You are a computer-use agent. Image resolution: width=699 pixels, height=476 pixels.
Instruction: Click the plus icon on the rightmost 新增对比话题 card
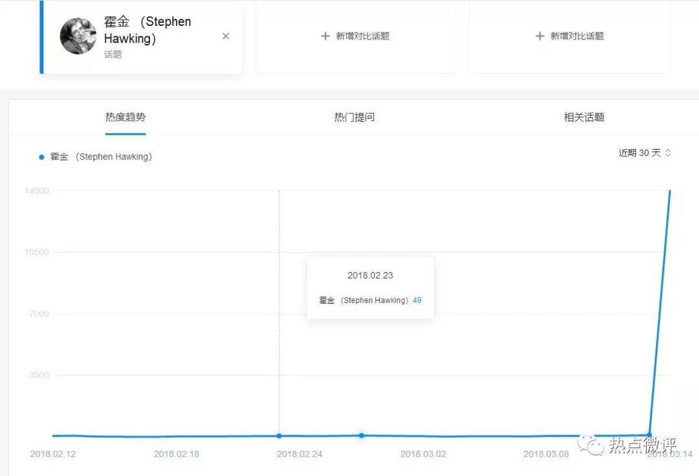540,36
